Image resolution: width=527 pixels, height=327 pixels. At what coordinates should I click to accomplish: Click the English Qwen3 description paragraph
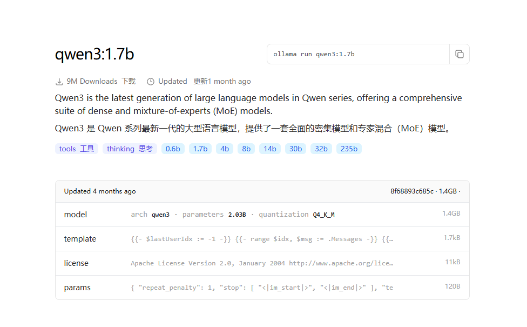click(x=258, y=104)
